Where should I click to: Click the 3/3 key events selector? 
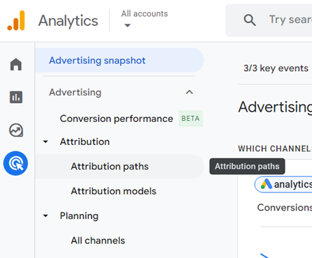(x=276, y=68)
